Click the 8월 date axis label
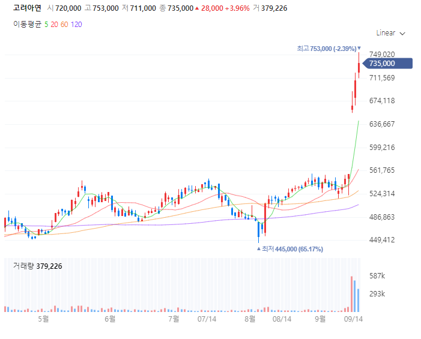The width and height of the screenshot is (421, 339). pyautogui.click(x=250, y=319)
